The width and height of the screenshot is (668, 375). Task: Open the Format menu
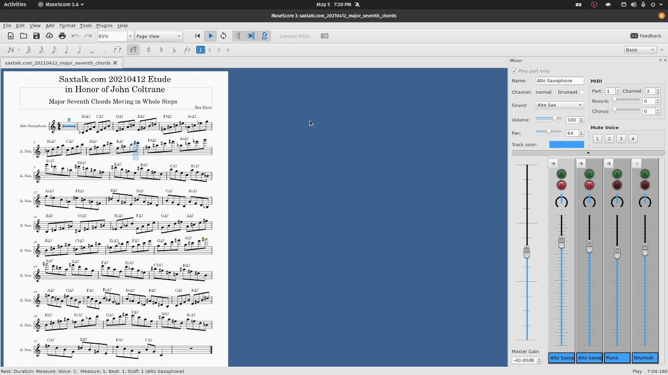point(67,26)
